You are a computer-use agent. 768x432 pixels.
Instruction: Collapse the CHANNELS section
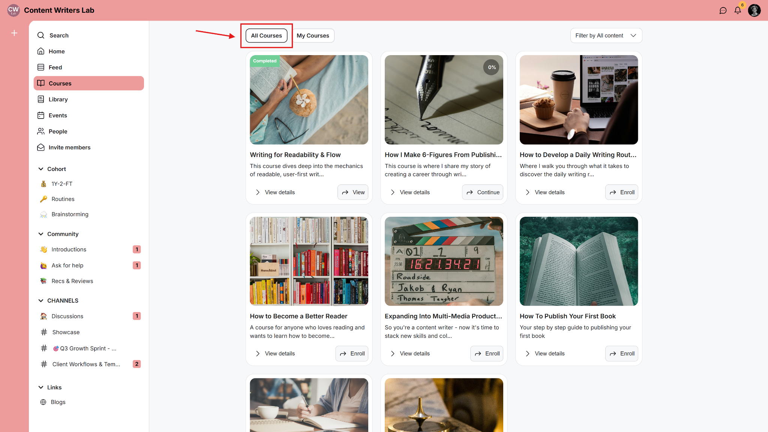(41, 301)
